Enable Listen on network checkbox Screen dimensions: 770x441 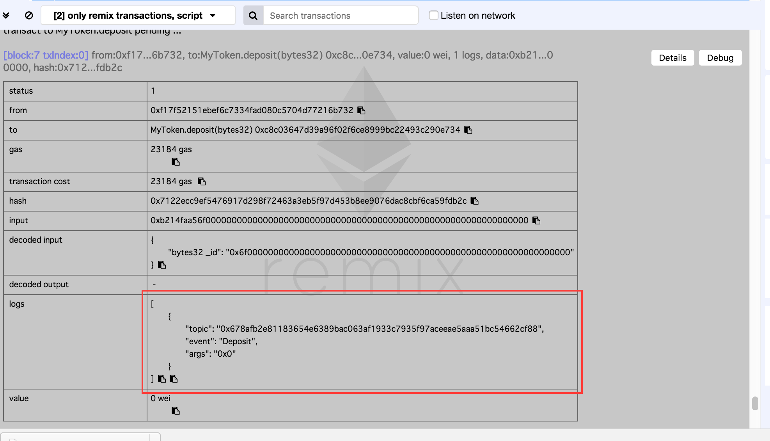433,16
